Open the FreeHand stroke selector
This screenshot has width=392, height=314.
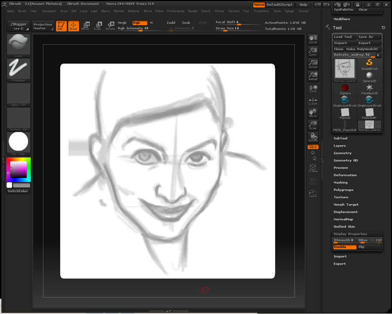pos(18,70)
